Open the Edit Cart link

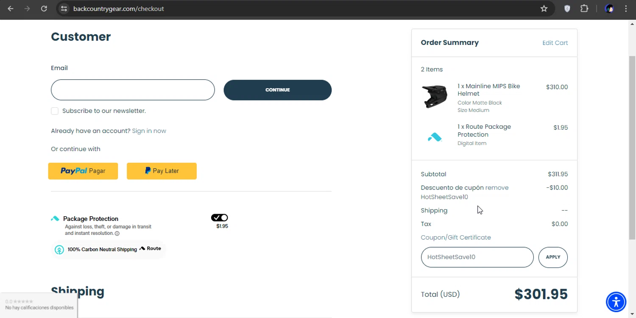(x=555, y=43)
